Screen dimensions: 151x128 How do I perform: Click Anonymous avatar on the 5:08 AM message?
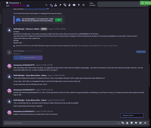coord(9,113)
